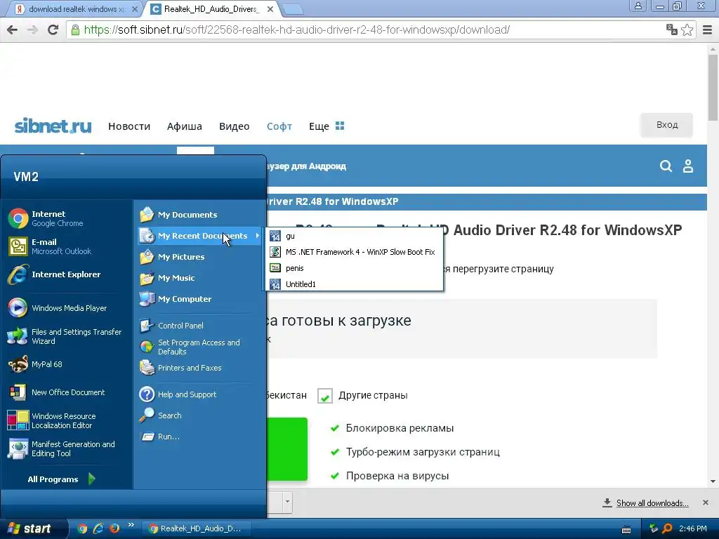Bookmark this page with star icon
The width and height of the screenshot is (719, 539).
[x=687, y=29]
